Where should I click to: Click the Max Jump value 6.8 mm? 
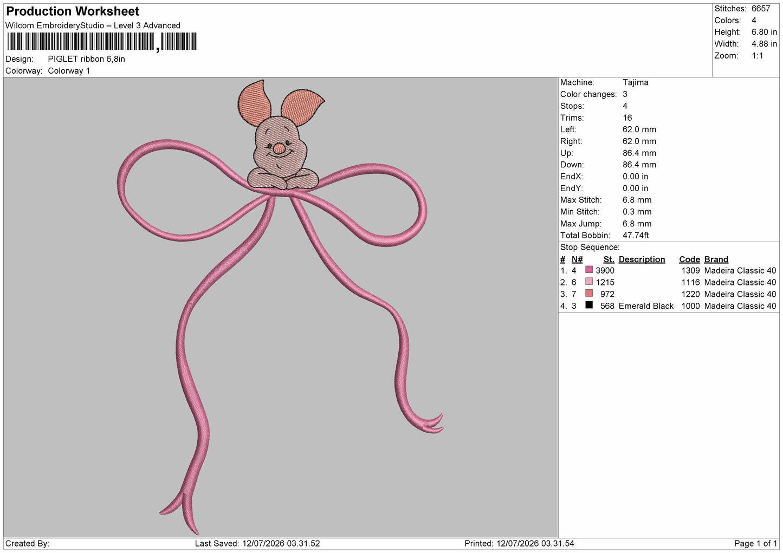click(x=637, y=224)
